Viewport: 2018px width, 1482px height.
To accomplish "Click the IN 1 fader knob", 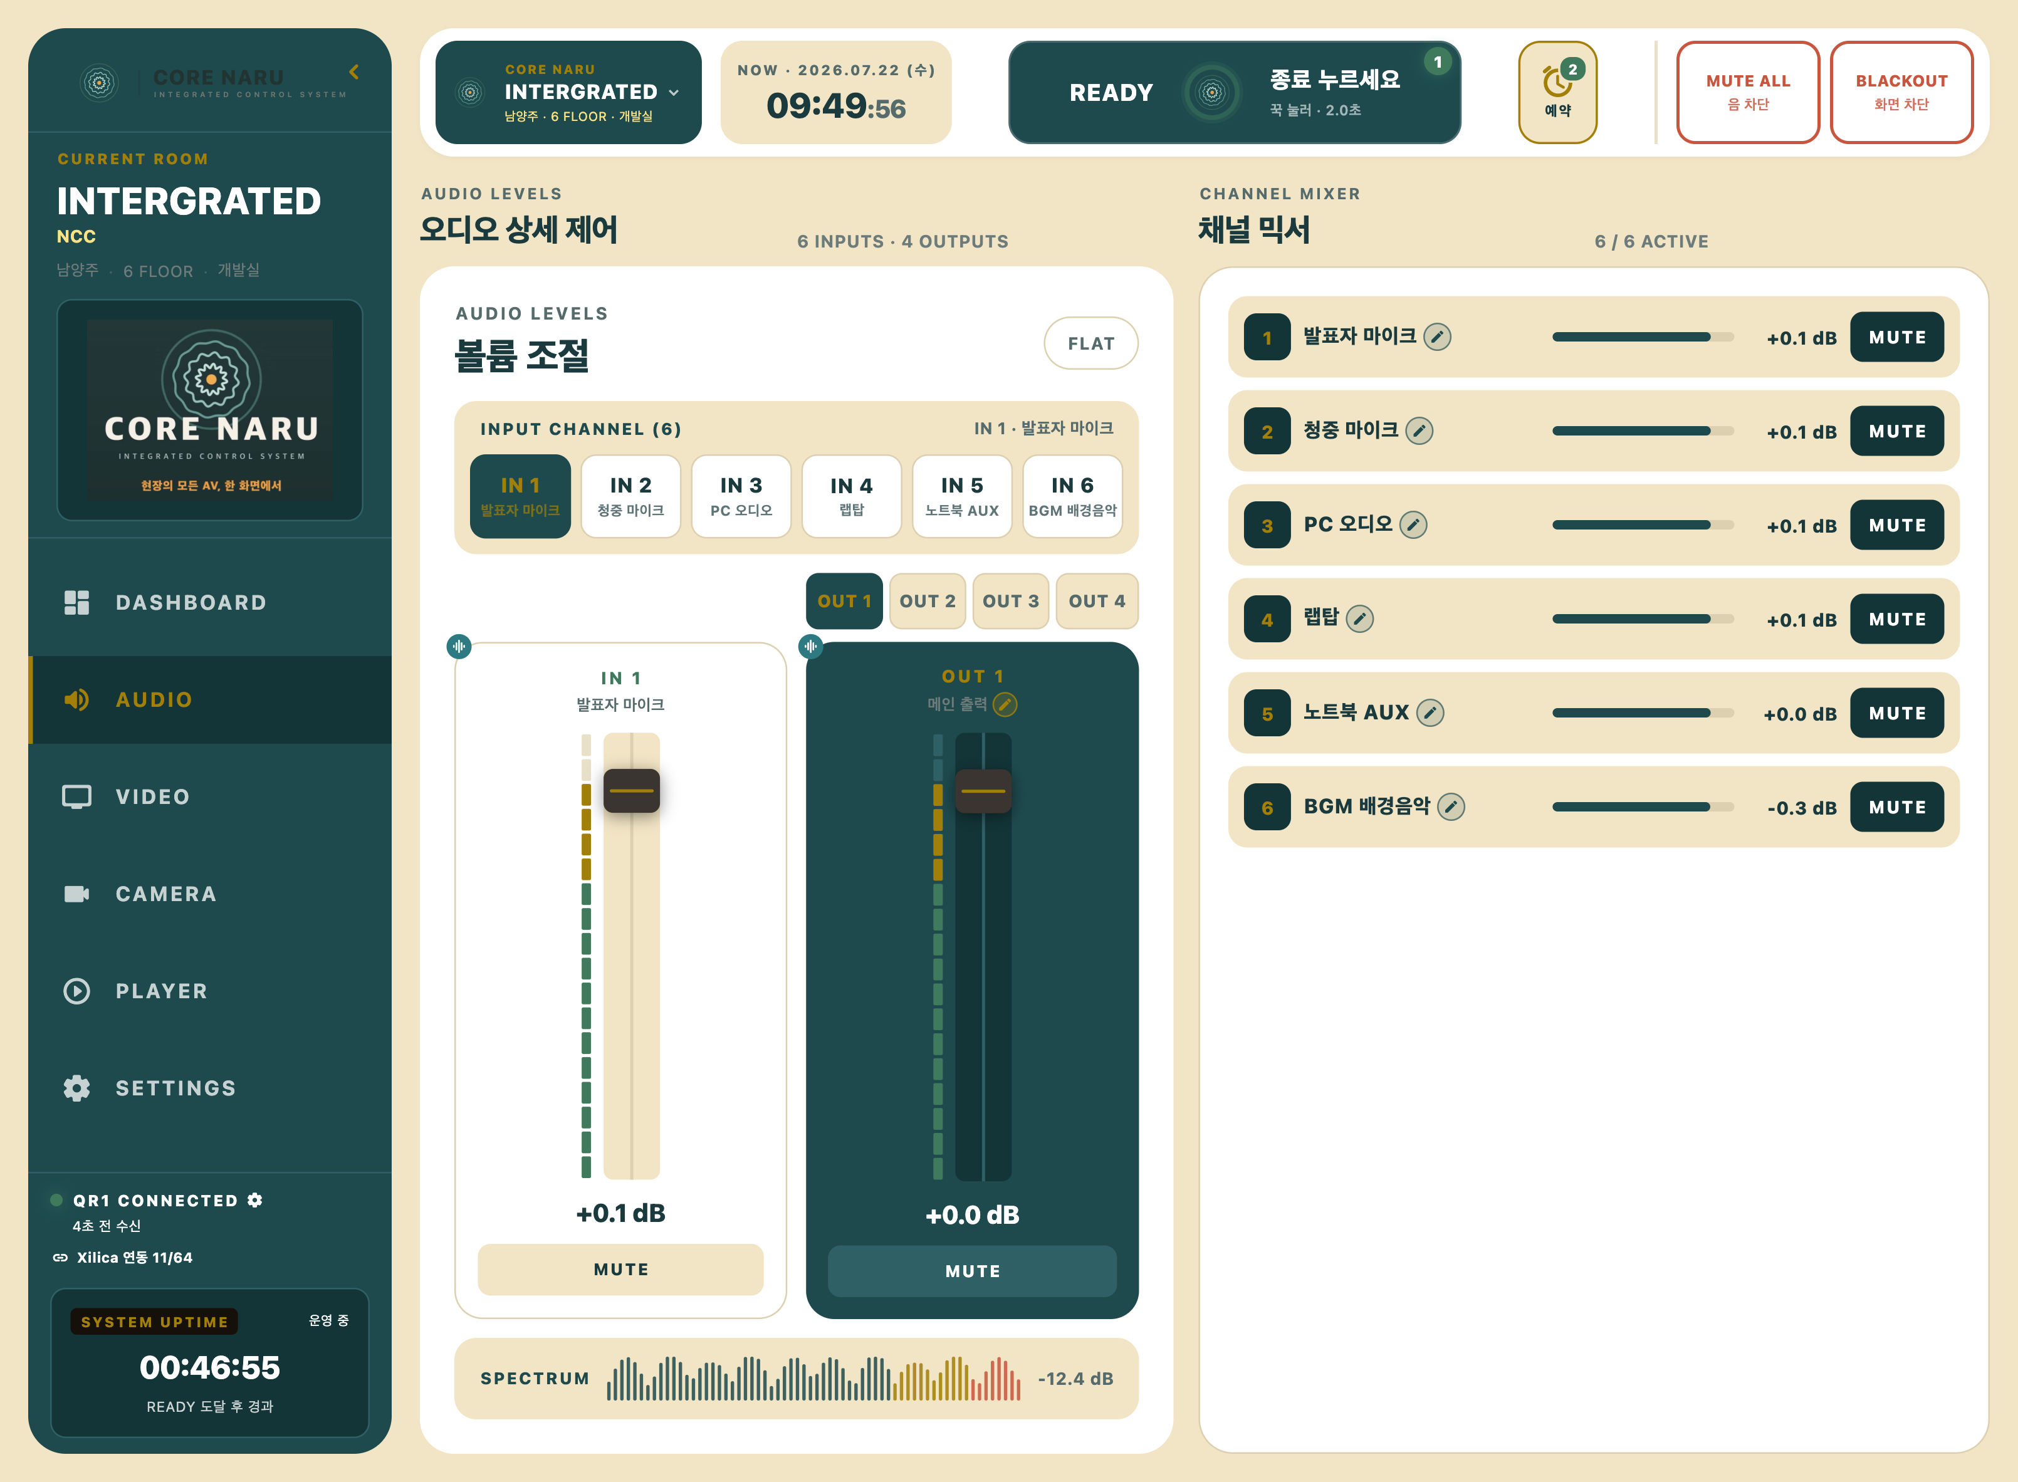I will (x=632, y=790).
